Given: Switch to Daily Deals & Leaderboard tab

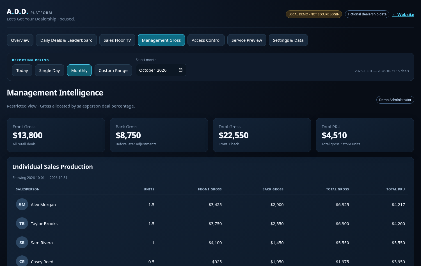Looking at the screenshot, I should 67,40.
